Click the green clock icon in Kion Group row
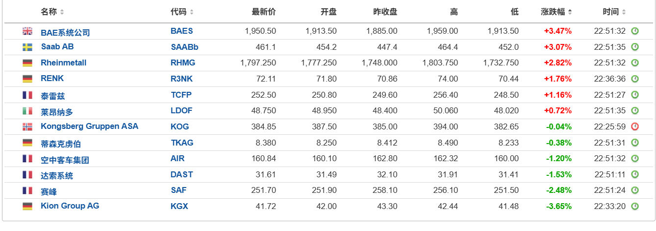The width and height of the screenshot is (656, 231). tap(635, 206)
